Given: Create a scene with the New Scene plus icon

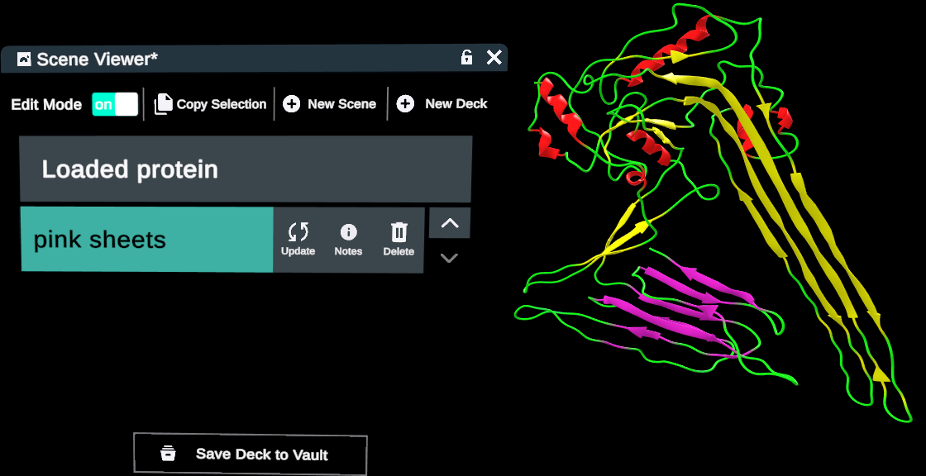Looking at the screenshot, I should coord(291,103).
